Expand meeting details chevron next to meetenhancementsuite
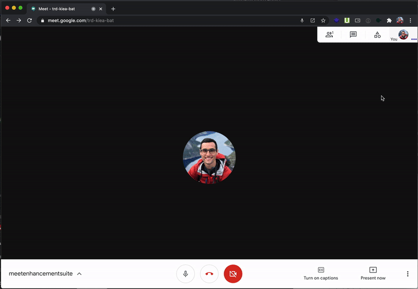This screenshot has height=289, width=418. (79, 274)
